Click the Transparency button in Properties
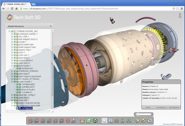185x126 pixels. (x=161, y=107)
